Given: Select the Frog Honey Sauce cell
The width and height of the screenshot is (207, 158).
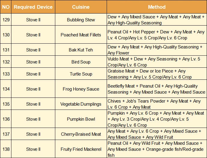Looking at the screenshot, I should 81,89.
